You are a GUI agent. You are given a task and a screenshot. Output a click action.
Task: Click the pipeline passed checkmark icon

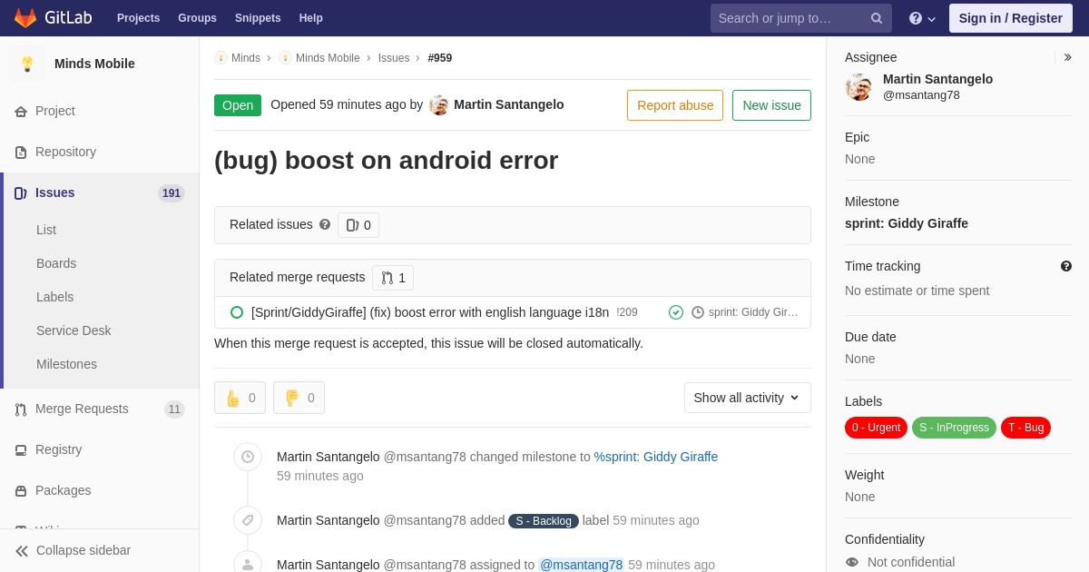pyautogui.click(x=676, y=312)
